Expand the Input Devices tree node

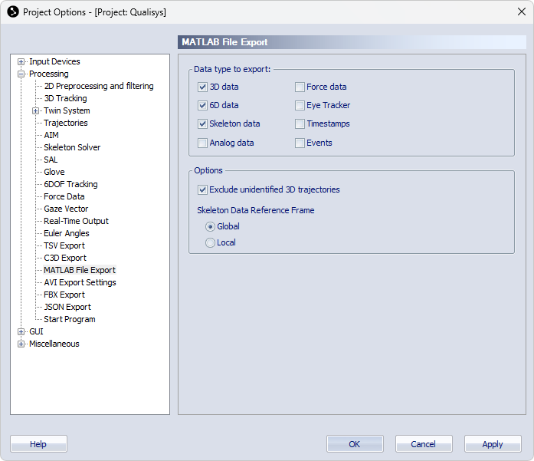pos(21,61)
